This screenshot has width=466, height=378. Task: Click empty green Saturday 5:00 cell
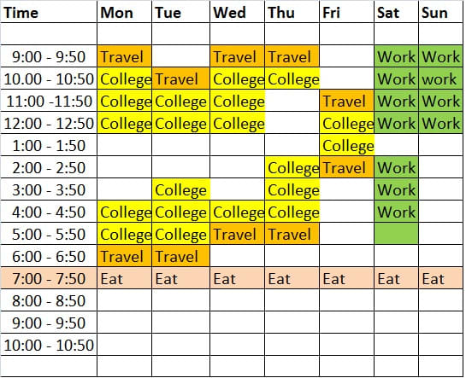tap(396, 234)
